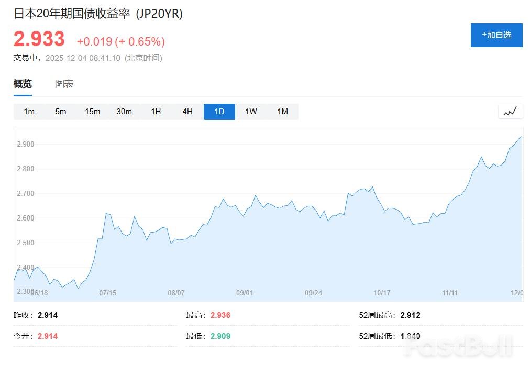Open the line chart style icon

click(510, 111)
